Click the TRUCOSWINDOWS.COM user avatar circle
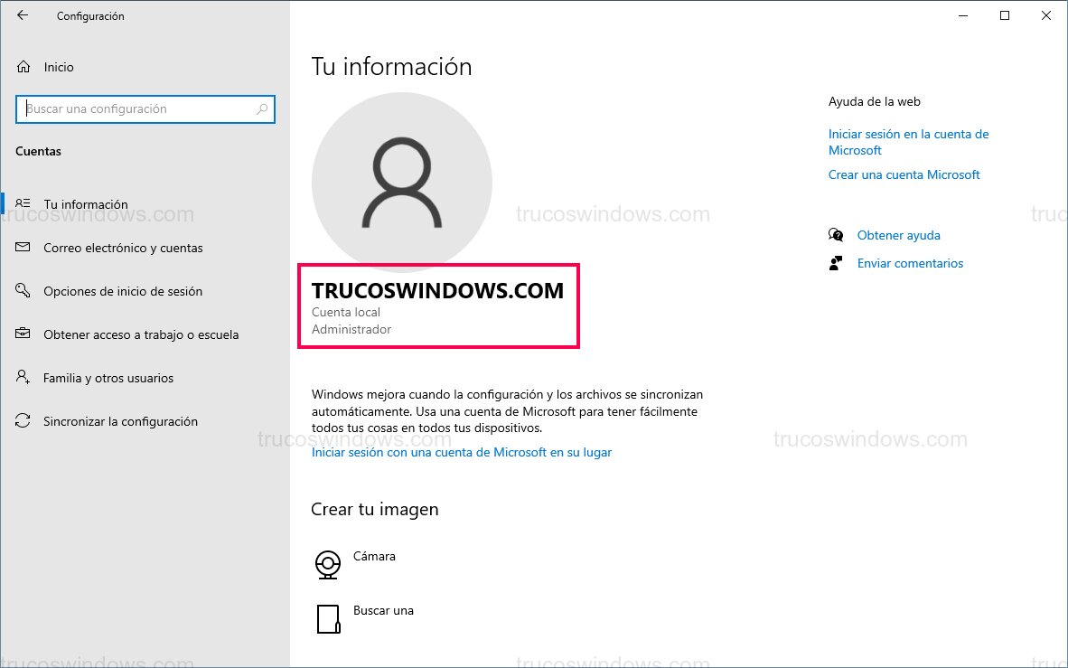The width and height of the screenshot is (1068, 668). (401, 181)
